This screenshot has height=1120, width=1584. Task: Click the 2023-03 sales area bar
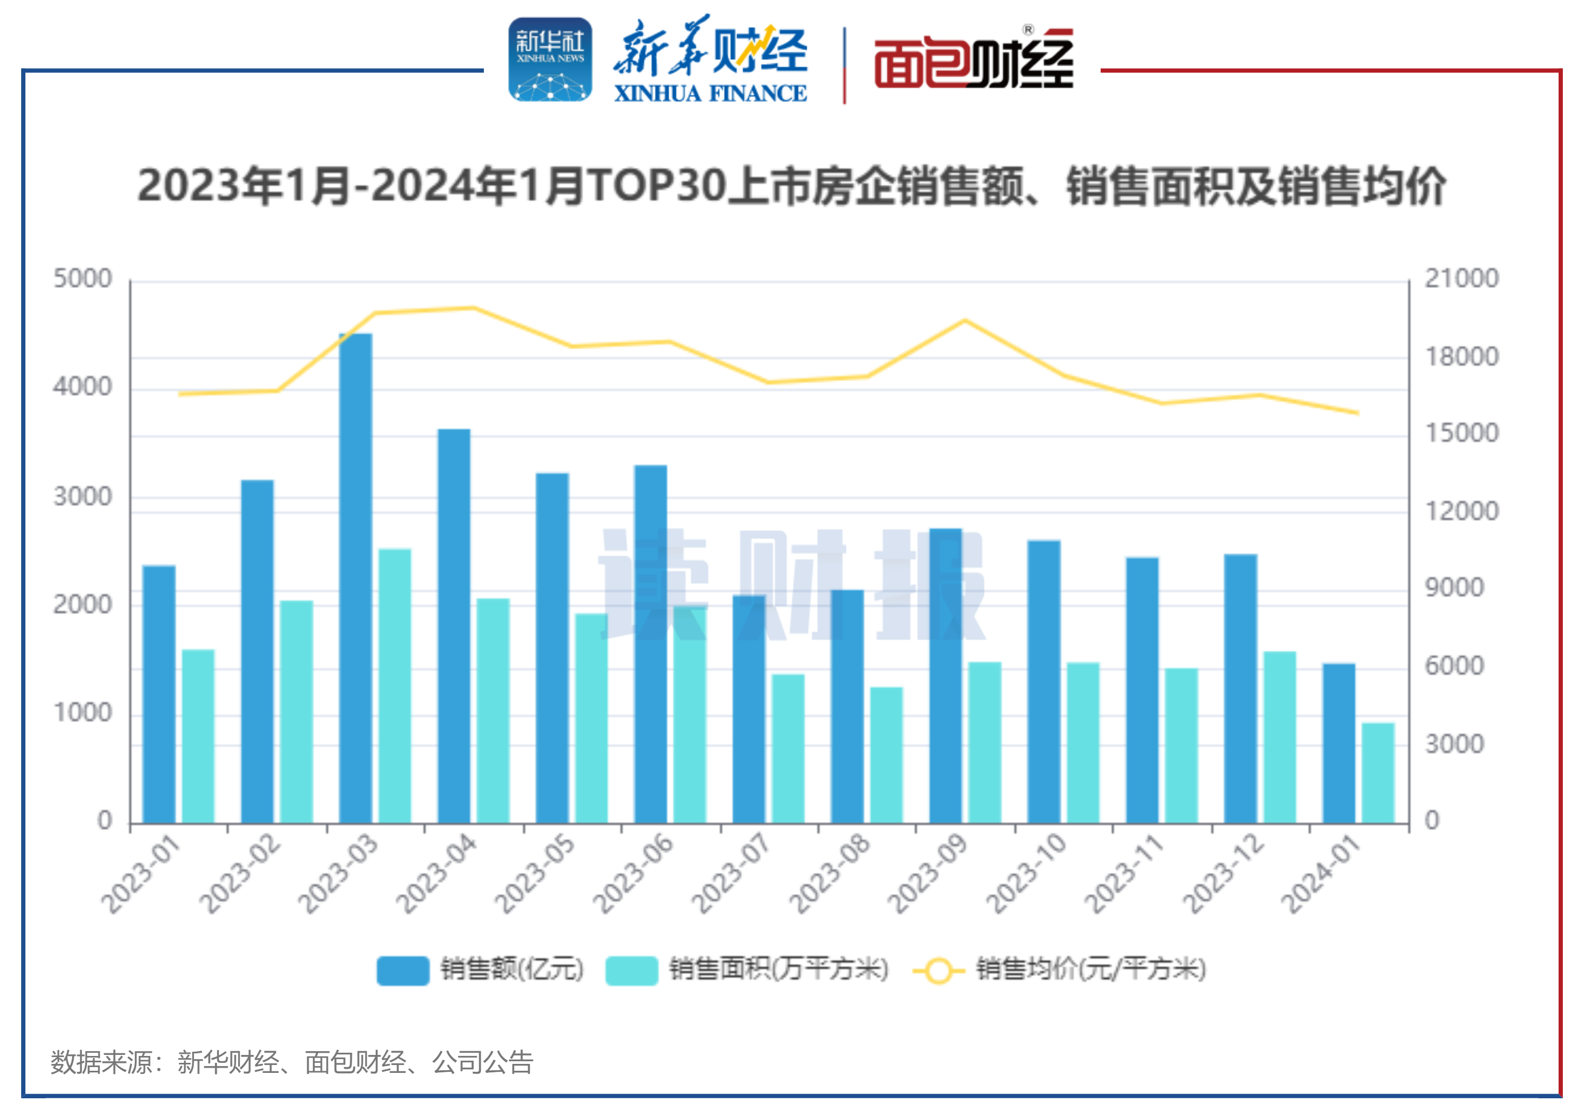[x=394, y=685]
